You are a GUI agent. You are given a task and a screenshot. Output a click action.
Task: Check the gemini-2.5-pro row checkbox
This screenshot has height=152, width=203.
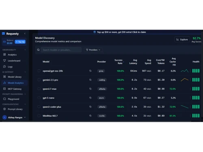[x=39, y=80]
